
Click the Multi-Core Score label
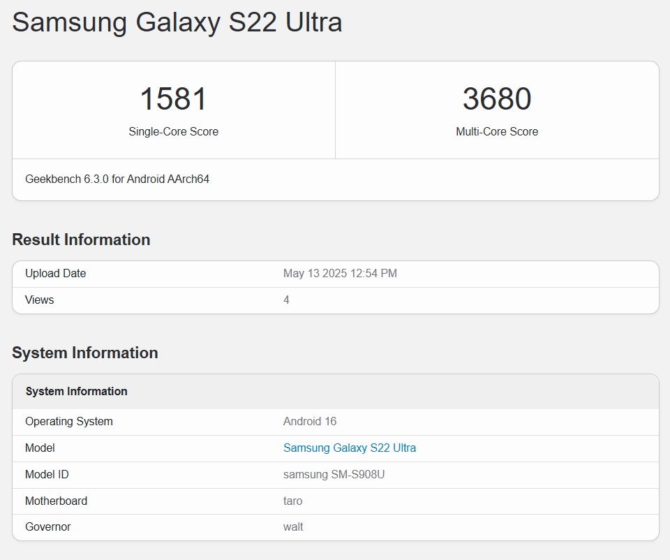point(497,131)
